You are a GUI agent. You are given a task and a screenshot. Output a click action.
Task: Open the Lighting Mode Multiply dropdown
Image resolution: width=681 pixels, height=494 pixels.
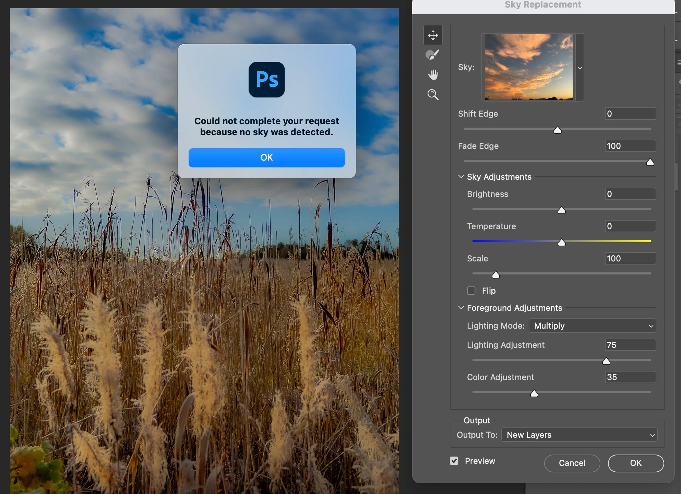[x=592, y=326]
